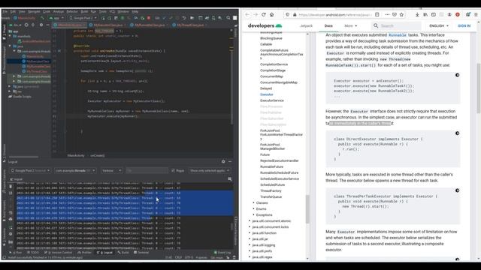Open the Google Pixel 2 device dropdown in Logcat
This screenshot has width=481, height=270.
point(30,170)
